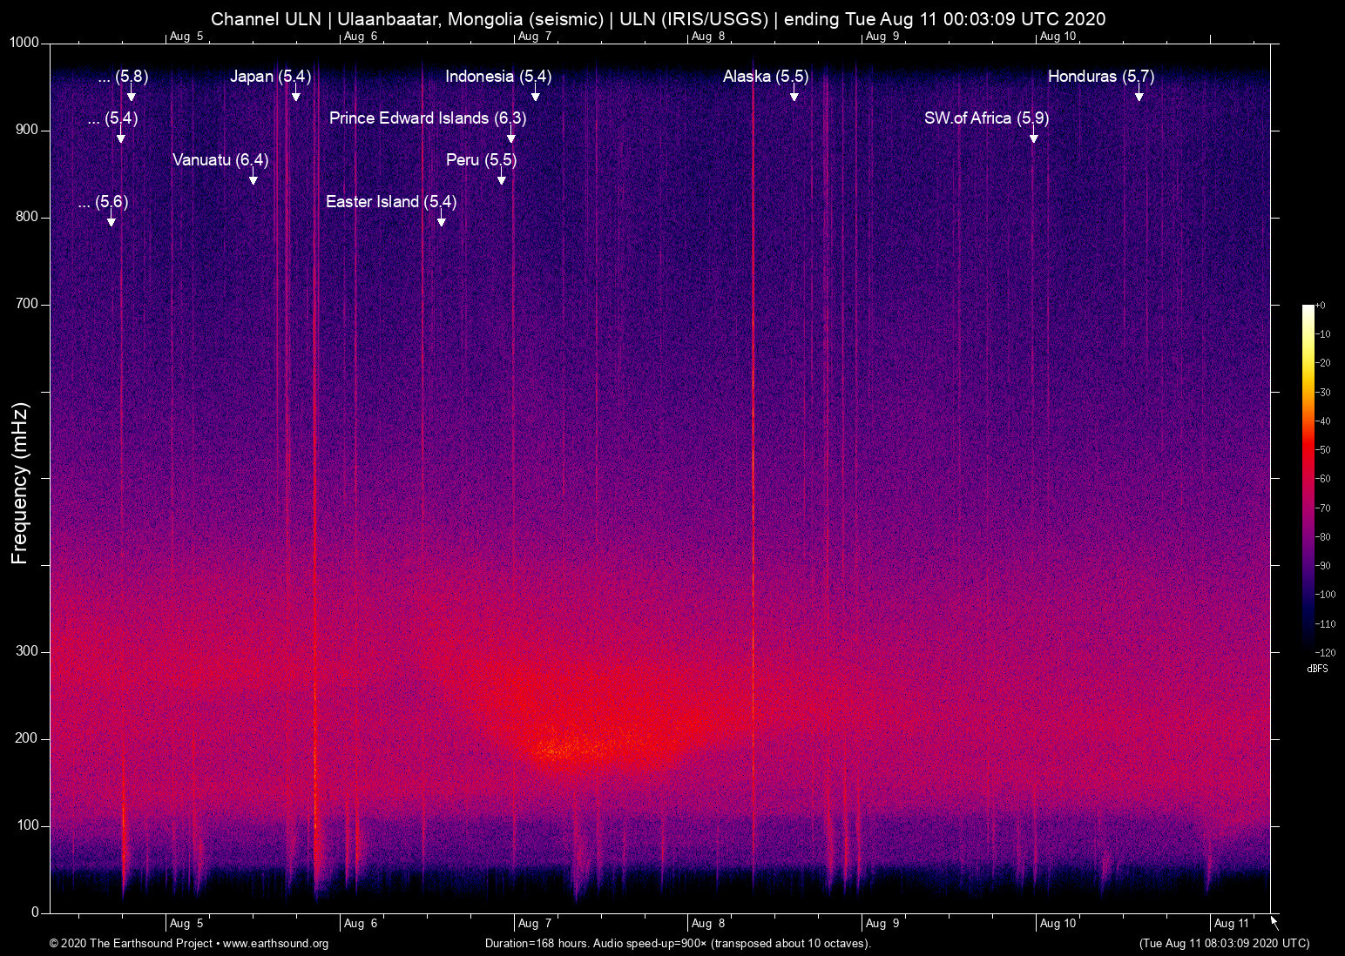Click the Duration=168 hours footer text
1345x956 pixels.
[678, 944]
